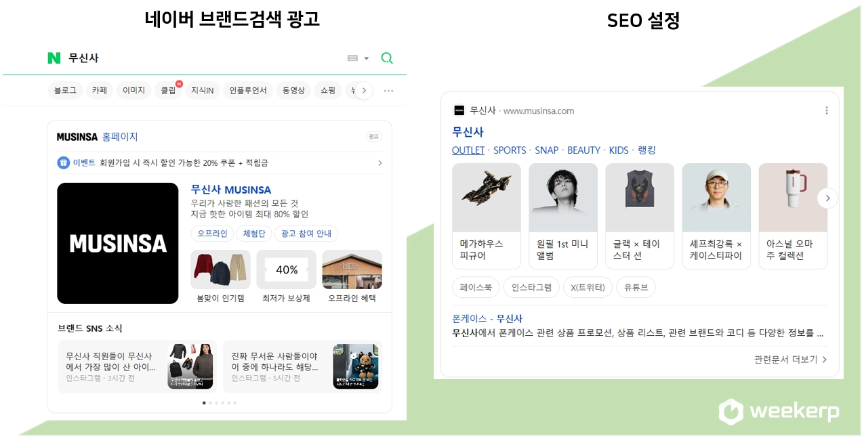Screen dimensions: 862x436
Task: Click the 유튜브 chip button
Action: (636, 287)
